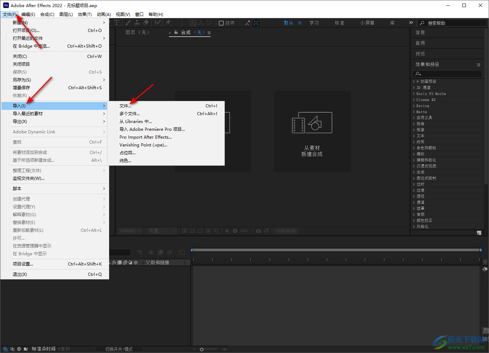Screen dimensions: 489x353
Task: Enable the 对齐 snapping checkbox
Action: click(x=221, y=23)
